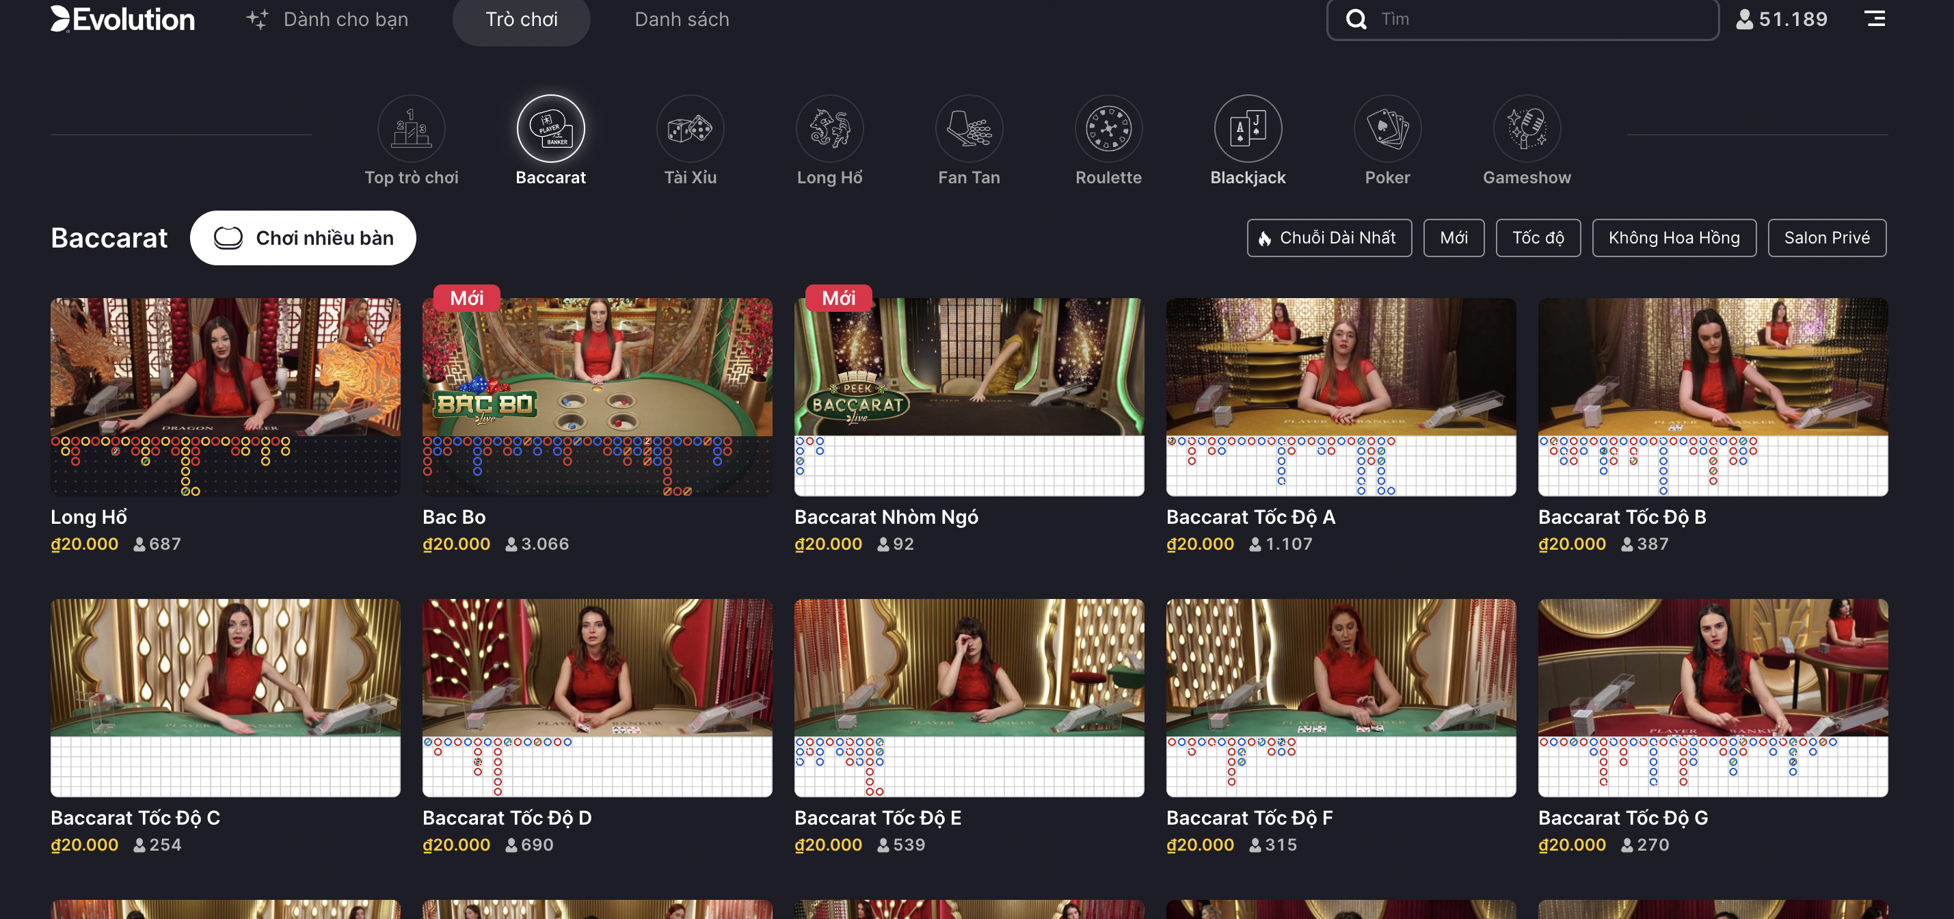
Task: Click the Baccarat section heading
Action: click(x=109, y=238)
